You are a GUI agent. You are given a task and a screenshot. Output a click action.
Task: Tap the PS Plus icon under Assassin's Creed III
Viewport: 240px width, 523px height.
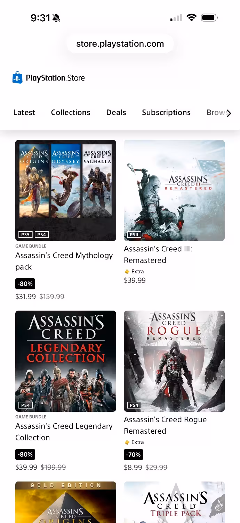127,272
